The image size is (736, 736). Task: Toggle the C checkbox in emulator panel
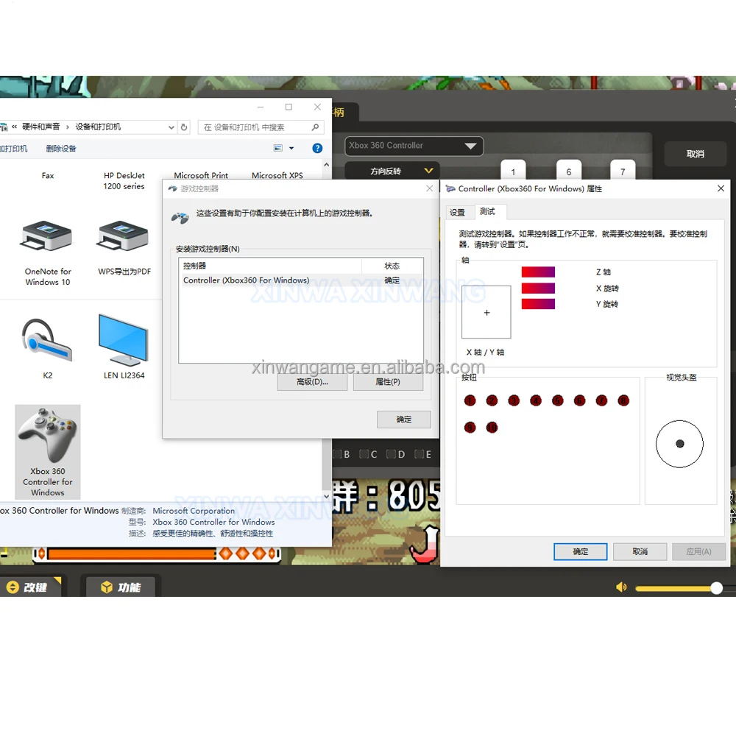coord(364,454)
